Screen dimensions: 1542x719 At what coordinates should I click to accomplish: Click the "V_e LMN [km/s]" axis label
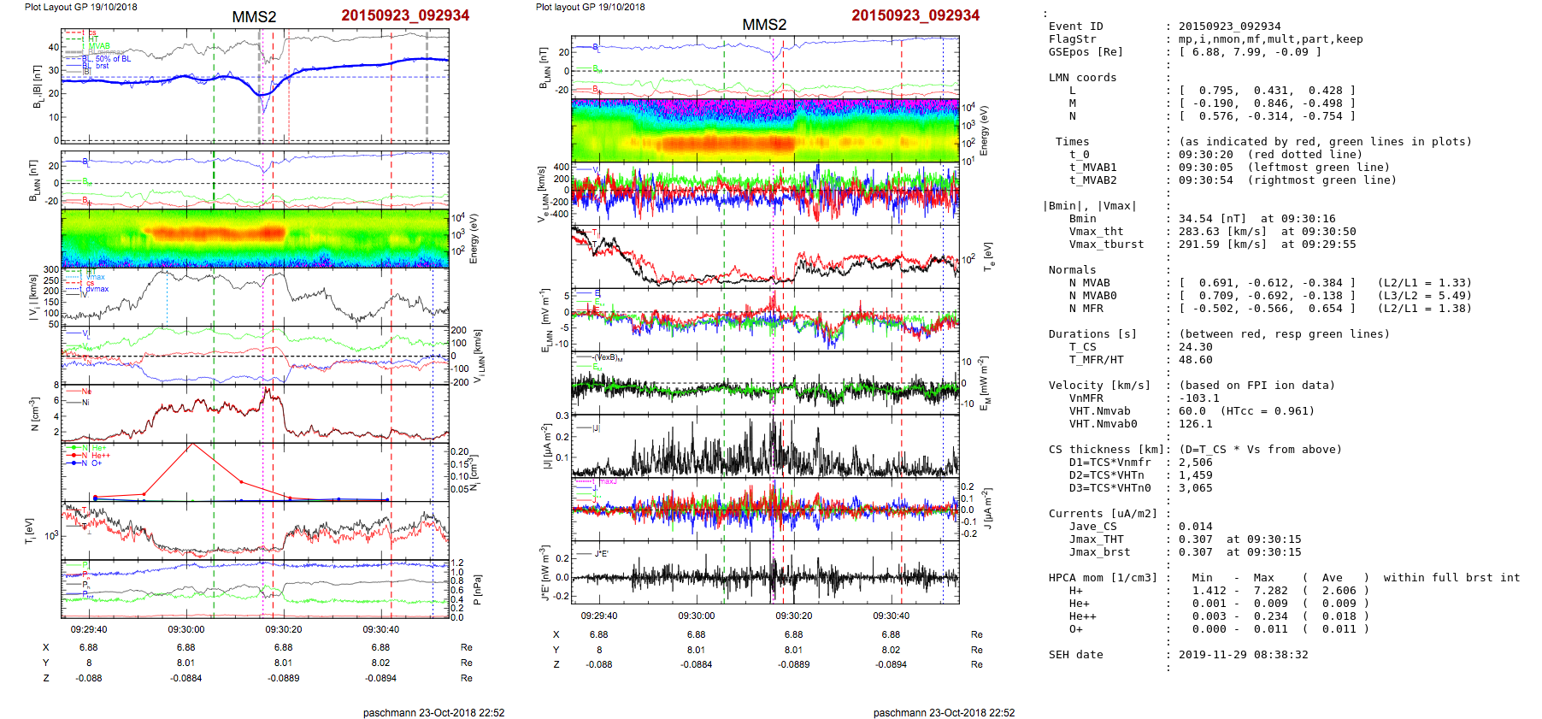pos(542,194)
